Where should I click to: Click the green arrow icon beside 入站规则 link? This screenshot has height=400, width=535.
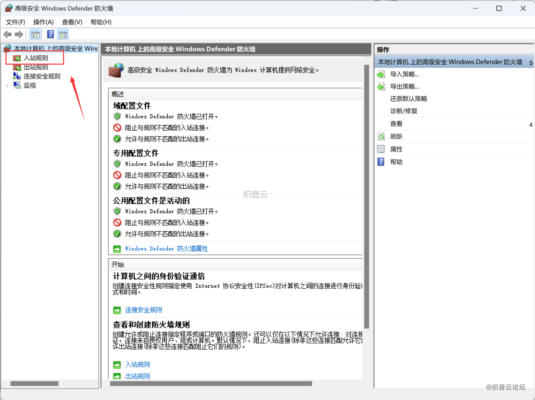pyautogui.click(x=117, y=365)
